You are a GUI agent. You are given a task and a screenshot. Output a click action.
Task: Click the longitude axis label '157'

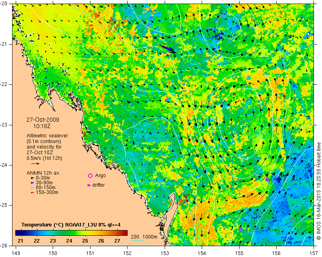[x=314, y=253]
